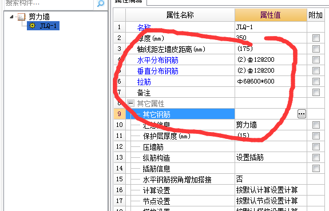Image resolution: width=329 pixels, height=211 pixels.
Task: Tick the 附加 checkbox for 轴线距左墙皮距离
Action: pyautogui.click(x=316, y=49)
